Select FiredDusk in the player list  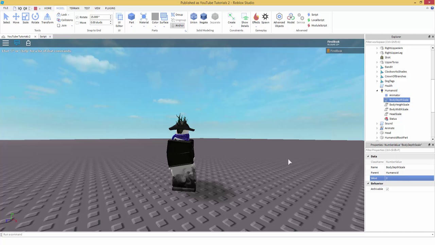tap(345, 51)
